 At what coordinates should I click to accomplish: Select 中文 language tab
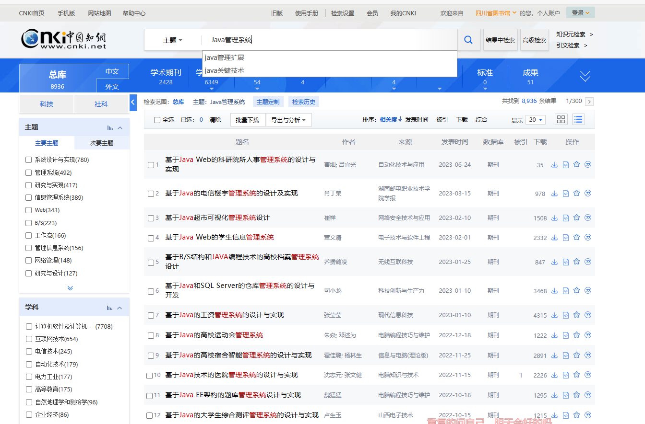tap(112, 71)
